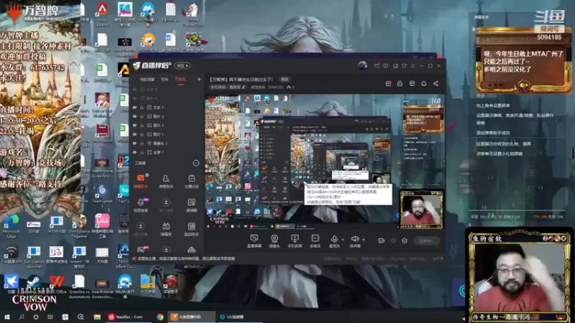This screenshot has height=323, width=575.
Task: Select the 图片 2 layer row
Action: tap(167, 125)
